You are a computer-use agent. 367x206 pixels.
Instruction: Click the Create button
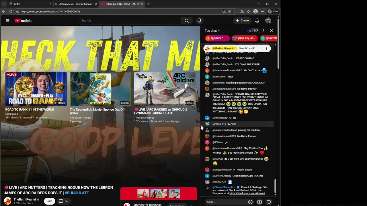pos(242,21)
